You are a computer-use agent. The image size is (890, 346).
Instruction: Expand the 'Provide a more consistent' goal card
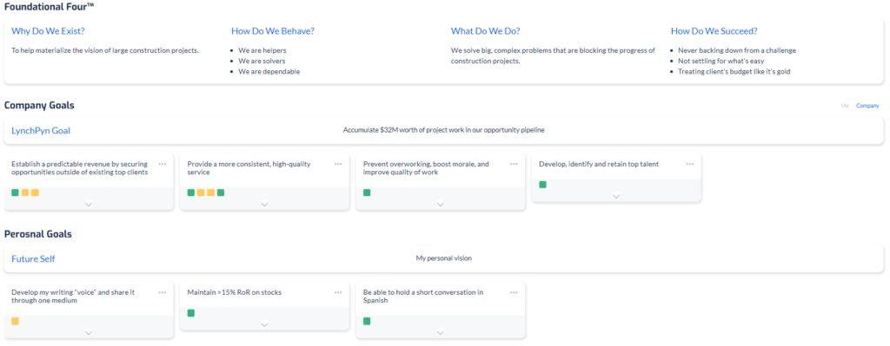point(264,205)
